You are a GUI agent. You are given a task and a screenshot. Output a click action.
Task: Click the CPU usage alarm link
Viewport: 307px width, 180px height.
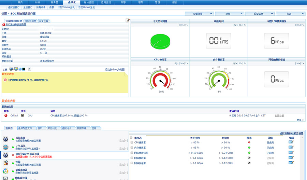[x=28, y=80]
